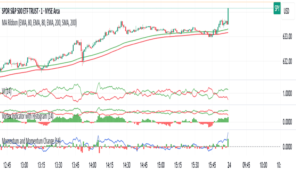Click the 13:45 time axis label
This screenshot has height=174, width=296.
coord(75,165)
